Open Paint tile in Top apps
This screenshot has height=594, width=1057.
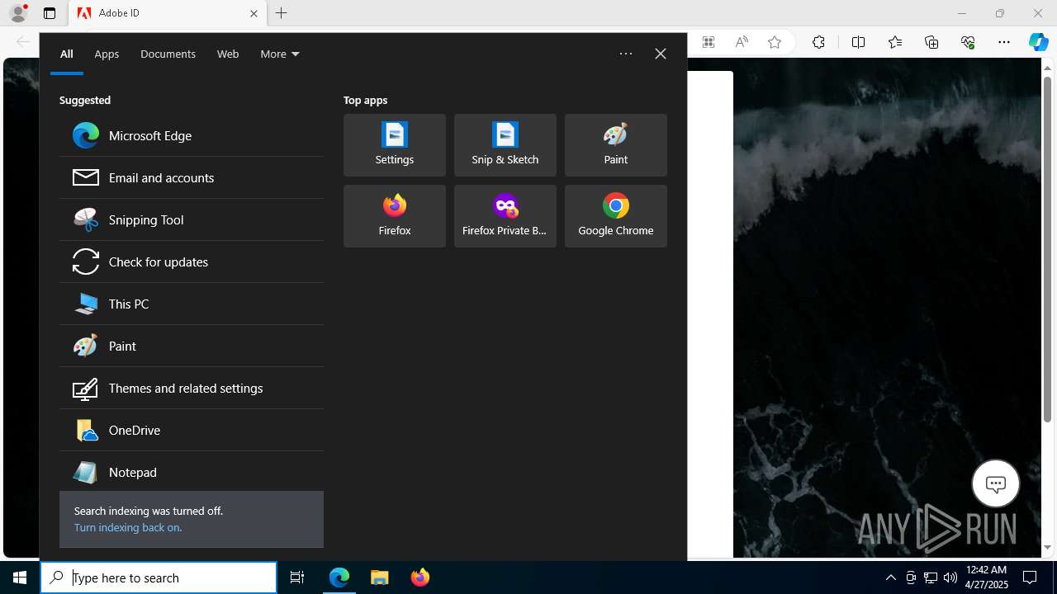616,145
